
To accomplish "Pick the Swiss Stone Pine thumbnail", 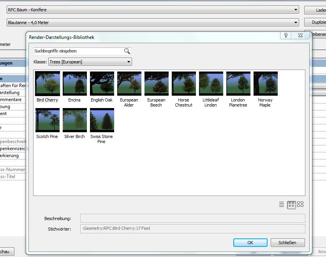I will [x=102, y=120].
